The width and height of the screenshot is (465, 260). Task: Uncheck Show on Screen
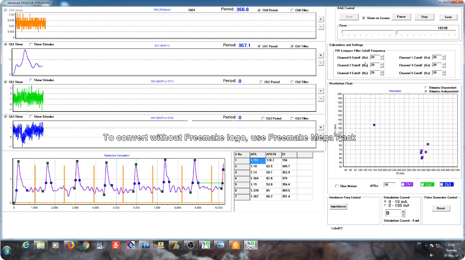[364, 18]
